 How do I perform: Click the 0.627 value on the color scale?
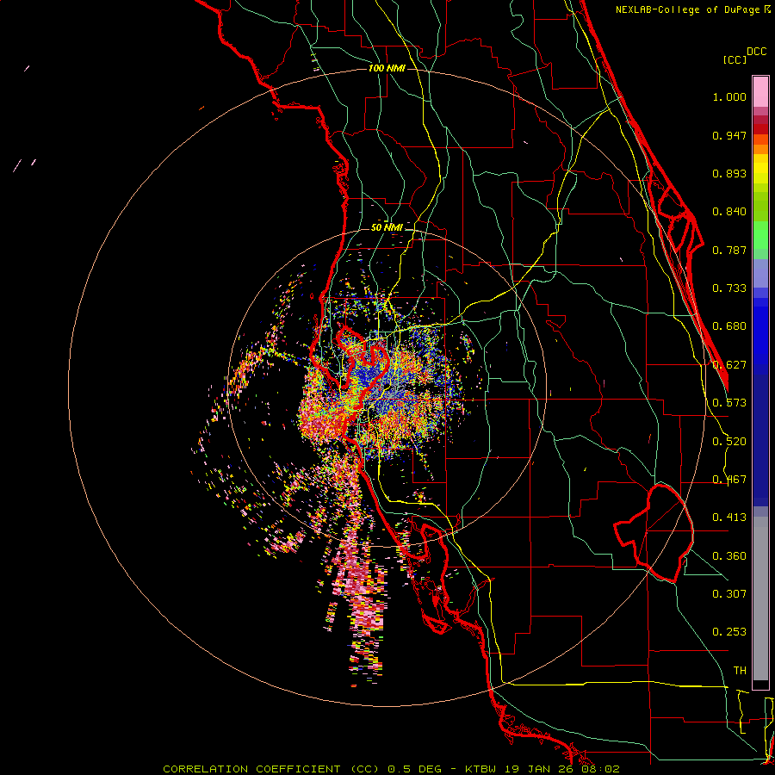tap(729, 365)
